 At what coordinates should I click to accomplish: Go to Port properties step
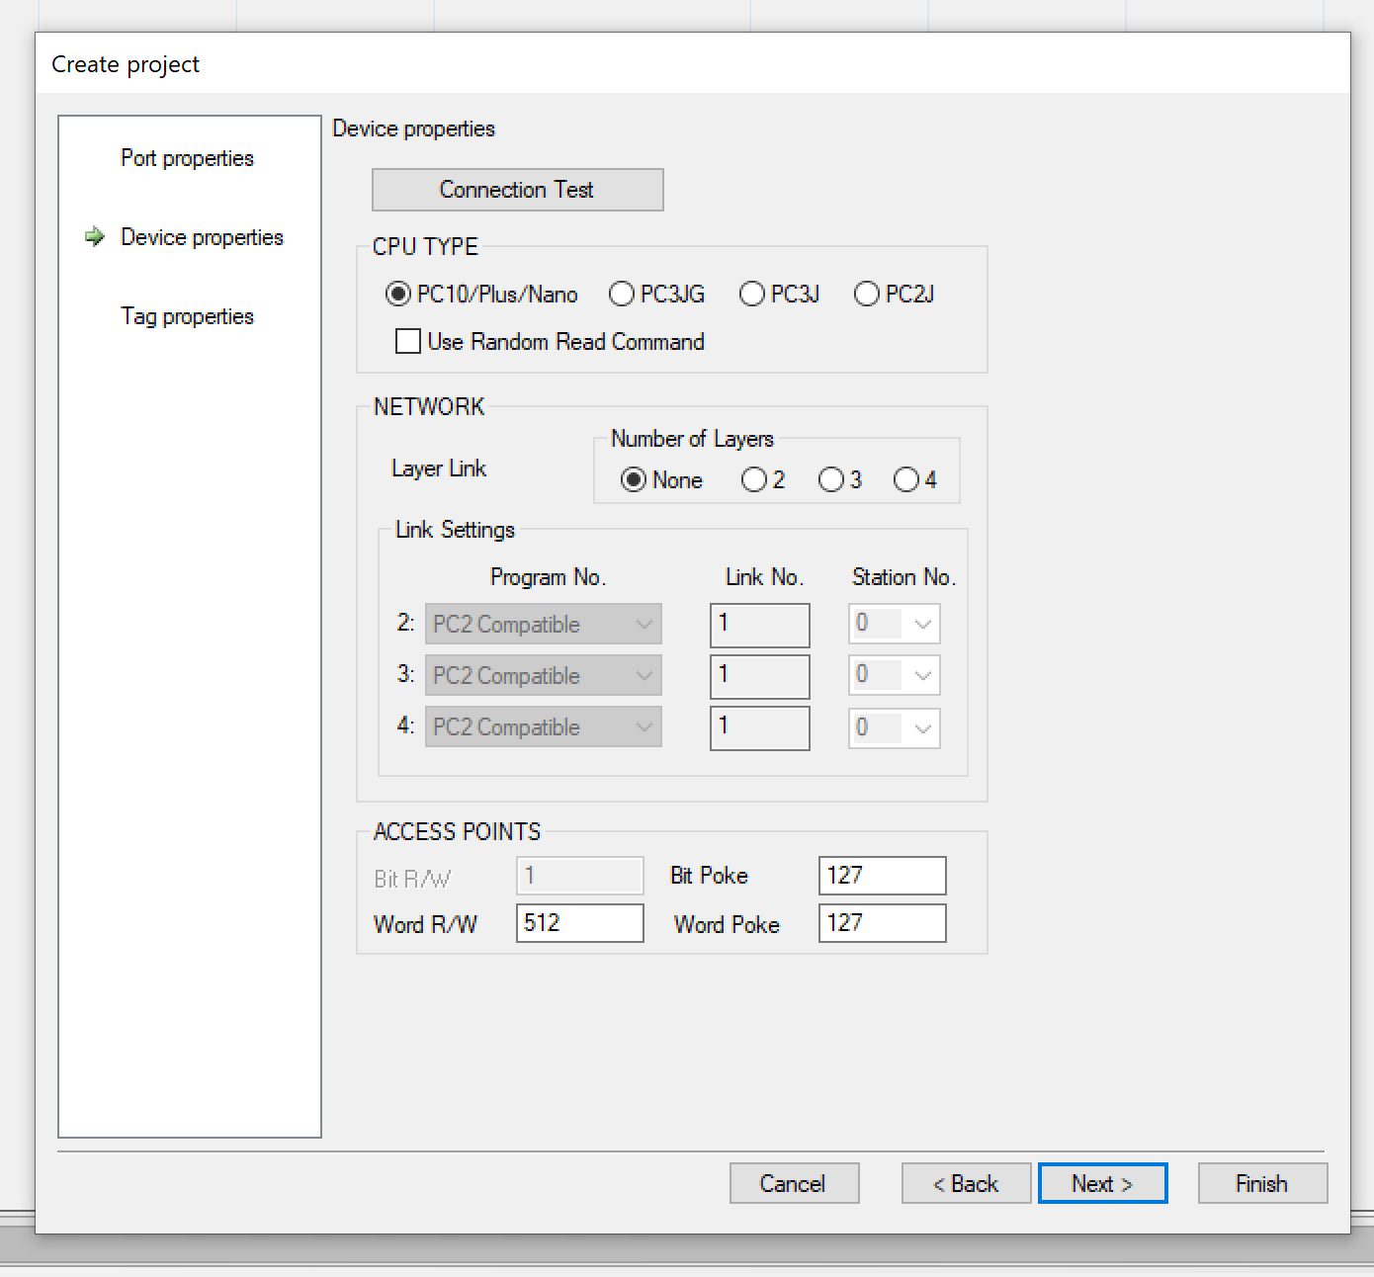tap(187, 158)
